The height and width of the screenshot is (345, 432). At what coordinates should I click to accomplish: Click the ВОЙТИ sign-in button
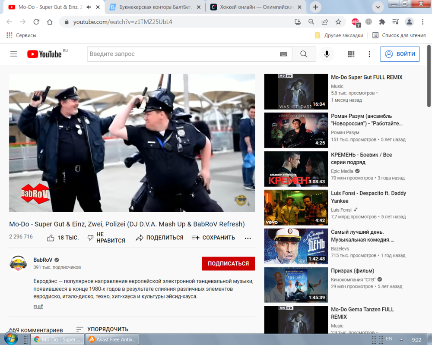click(400, 54)
